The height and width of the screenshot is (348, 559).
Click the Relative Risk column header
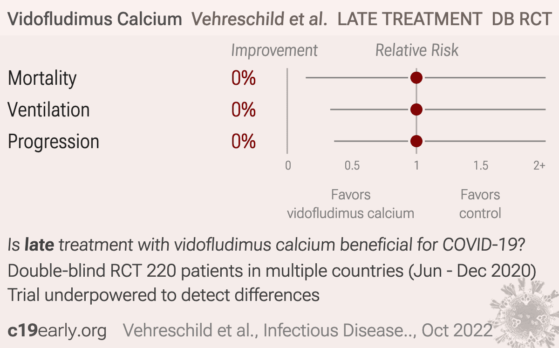coord(417,50)
